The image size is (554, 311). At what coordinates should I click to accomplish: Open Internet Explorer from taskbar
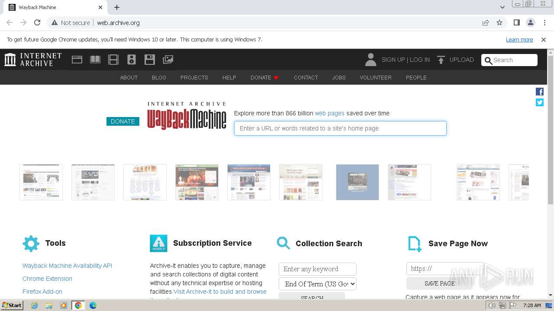[34, 305]
